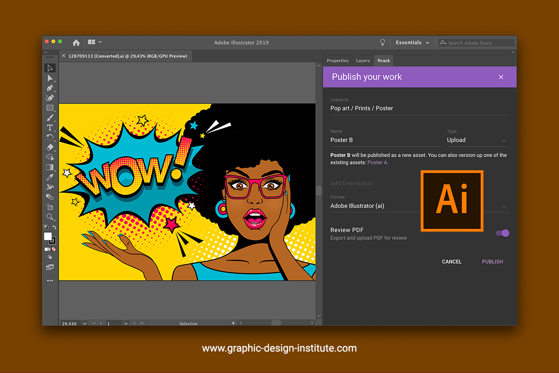Disable PDF export for review
This screenshot has width=559, height=373.
pos(502,233)
